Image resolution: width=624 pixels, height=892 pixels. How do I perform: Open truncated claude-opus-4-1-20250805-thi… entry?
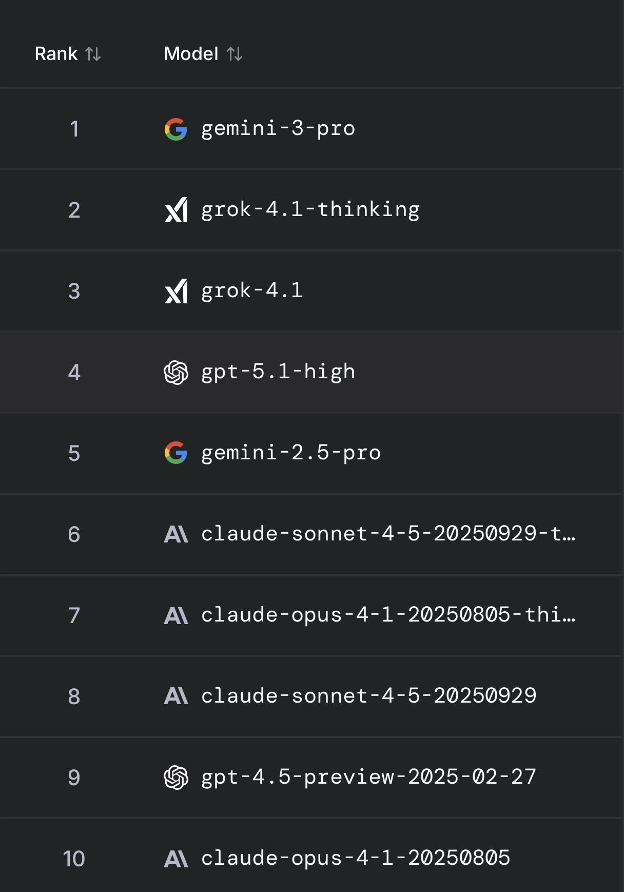(388, 615)
